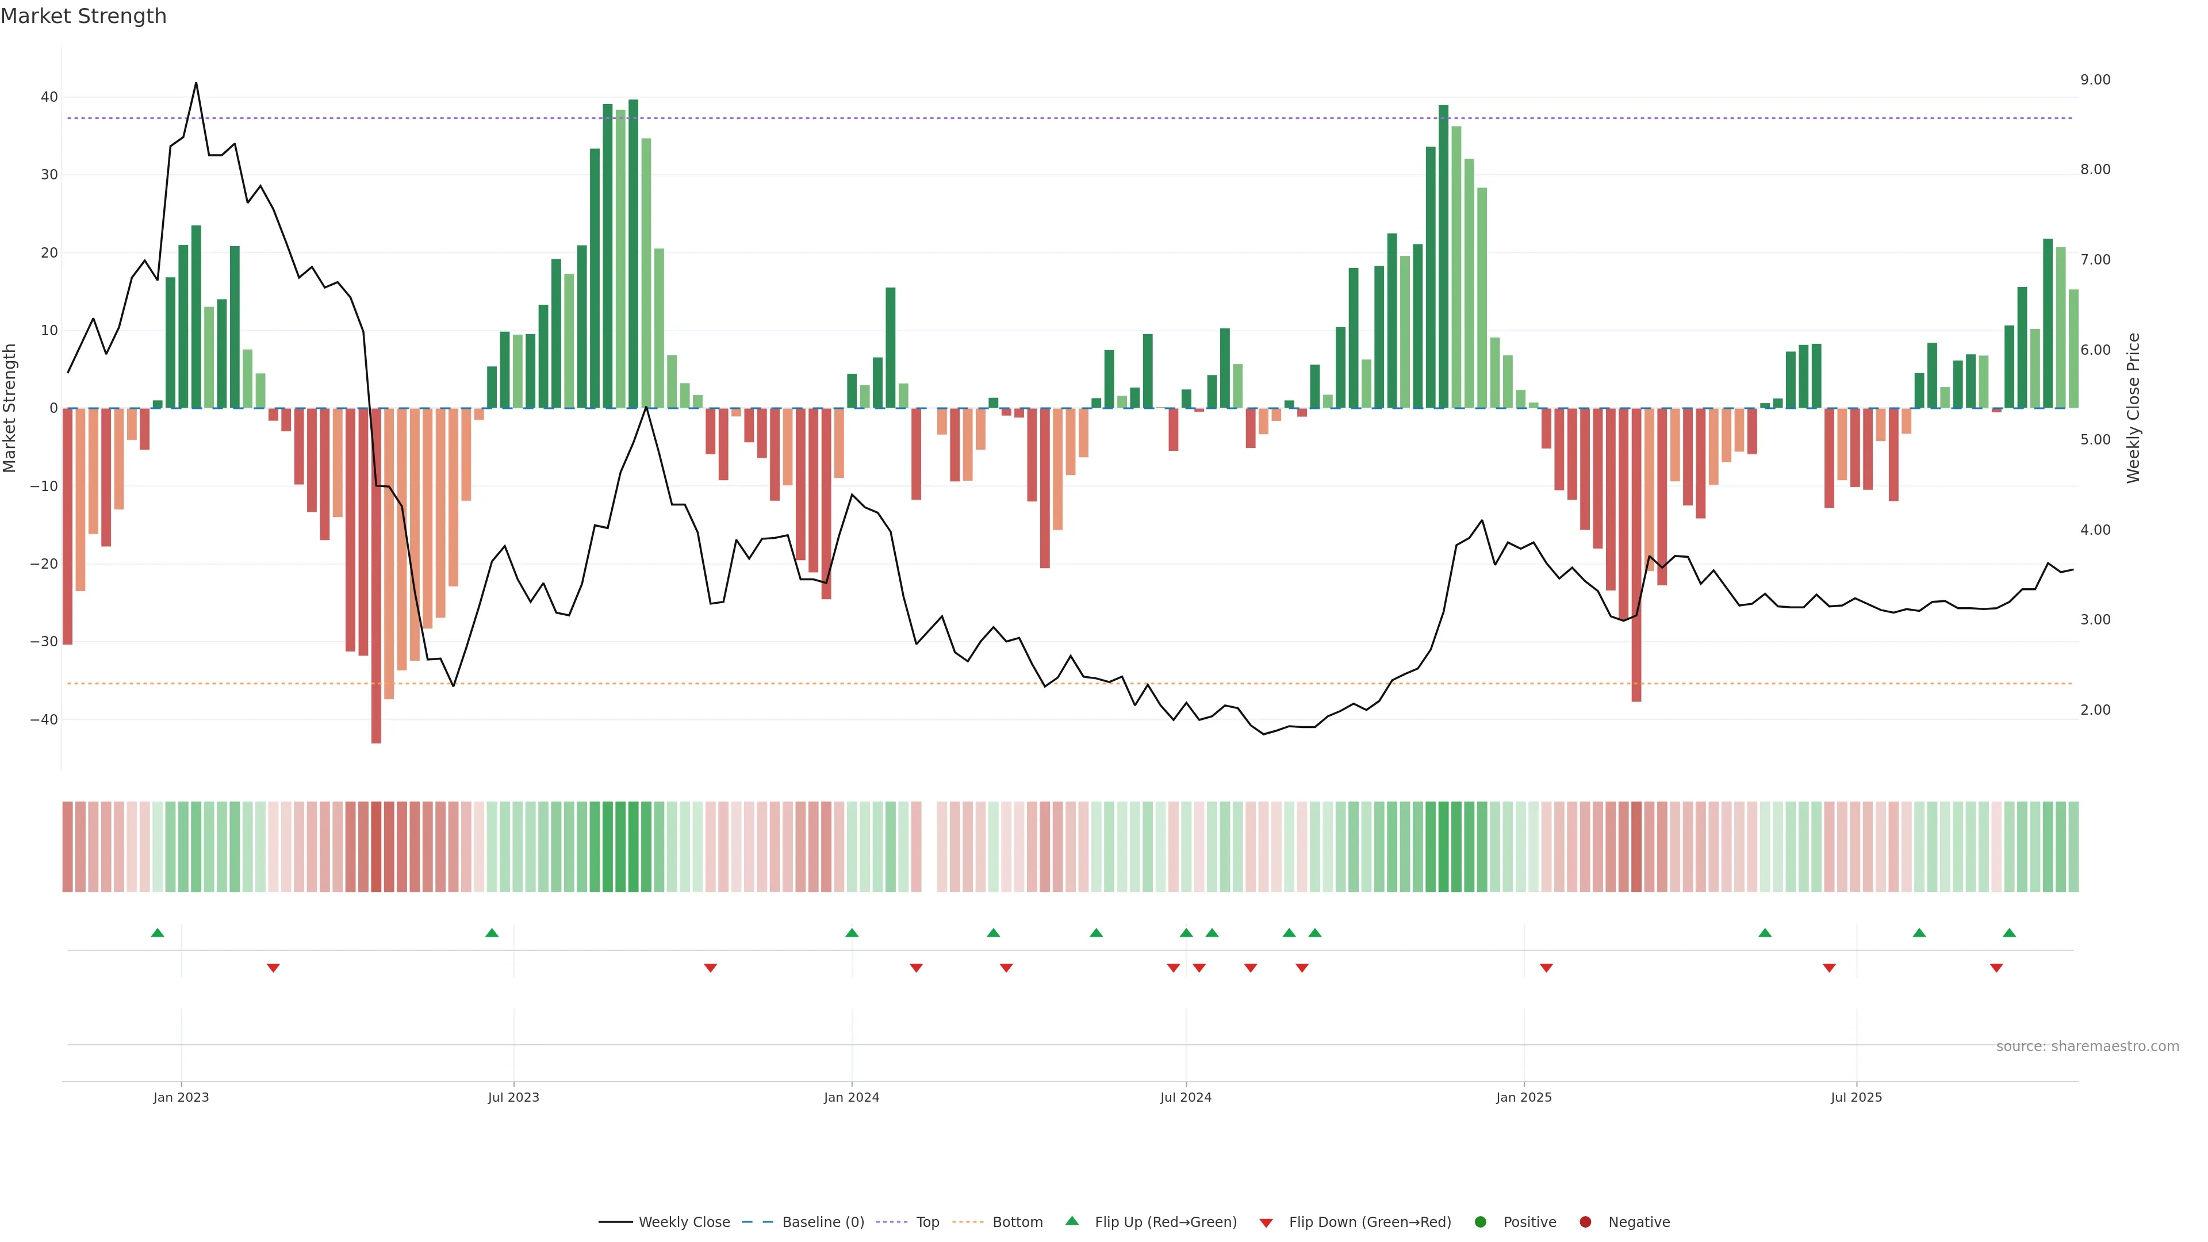The height and width of the screenshot is (1242, 2208).
Task: Click the green Flip Up triangle in legend
Action: coord(1071,1221)
